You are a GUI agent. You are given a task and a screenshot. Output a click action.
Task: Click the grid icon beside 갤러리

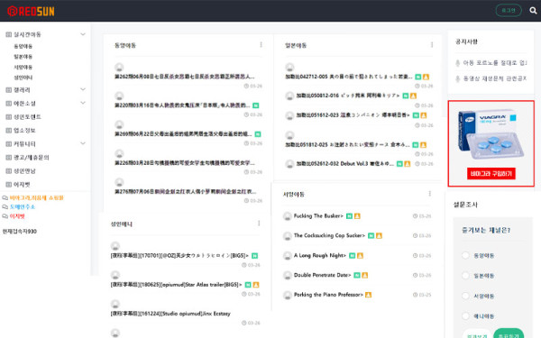click(x=9, y=90)
